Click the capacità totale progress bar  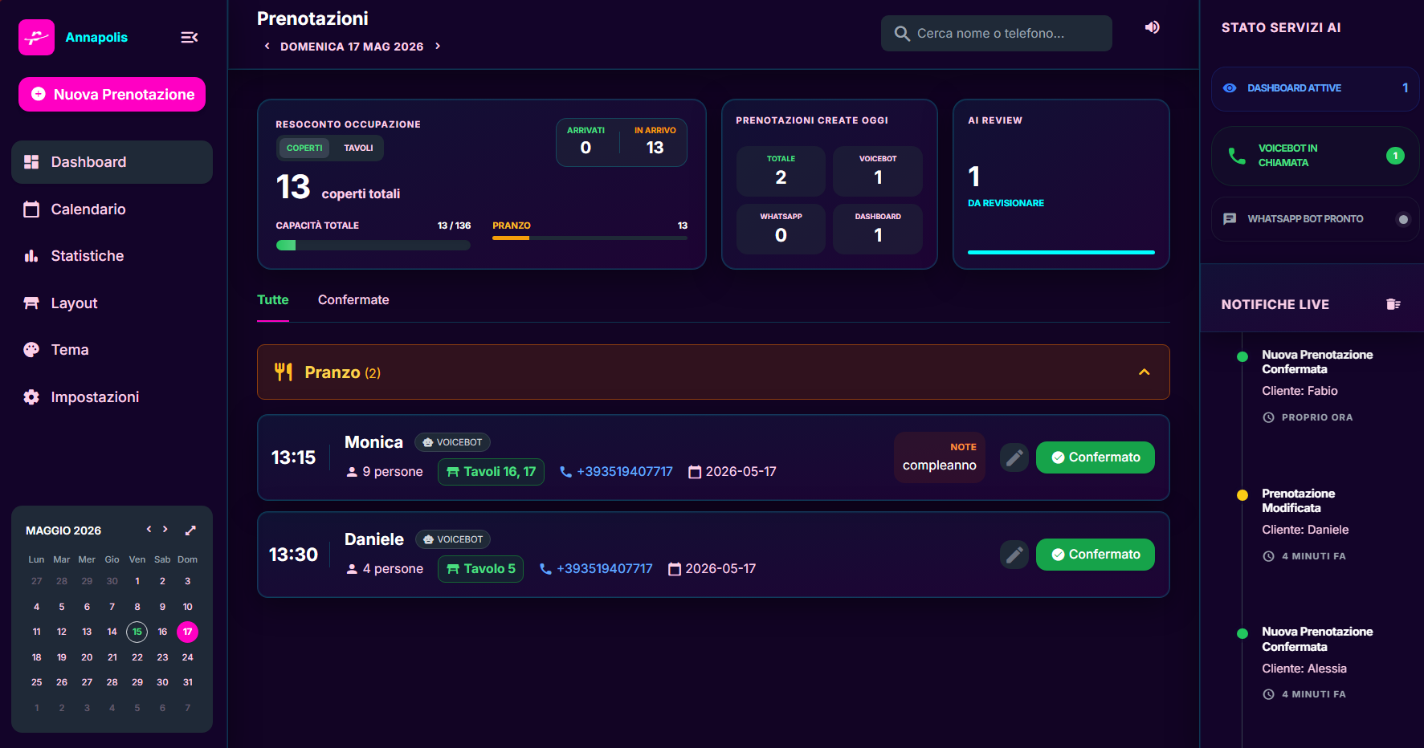pyautogui.click(x=373, y=246)
